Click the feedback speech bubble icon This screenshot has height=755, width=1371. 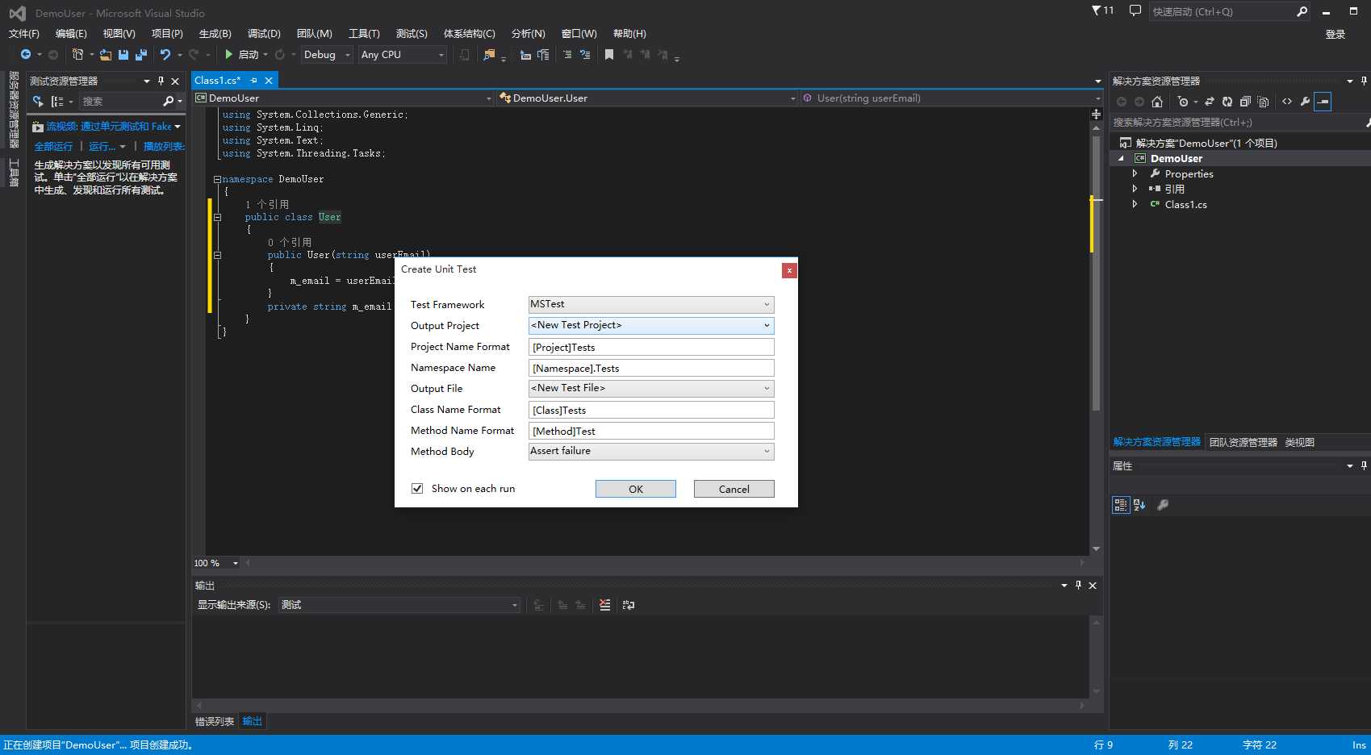point(1135,10)
